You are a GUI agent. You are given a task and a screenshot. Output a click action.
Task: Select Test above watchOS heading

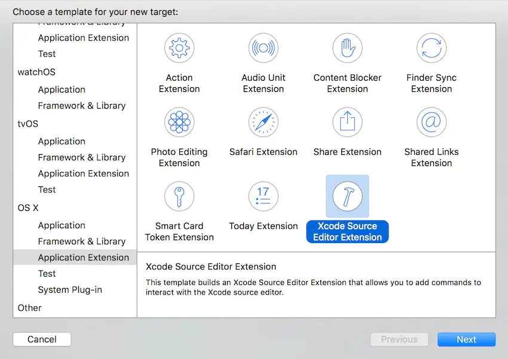click(47, 54)
